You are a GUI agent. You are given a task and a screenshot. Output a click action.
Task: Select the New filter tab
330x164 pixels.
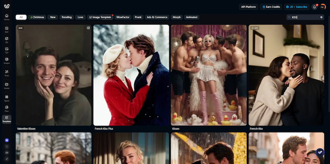pyautogui.click(x=53, y=17)
